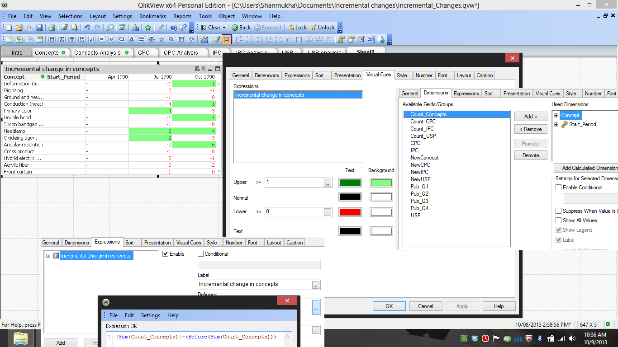This screenshot has width=618, height=347.
Task: Click the < Remove dimension button
Action: (x=531, y=129)
